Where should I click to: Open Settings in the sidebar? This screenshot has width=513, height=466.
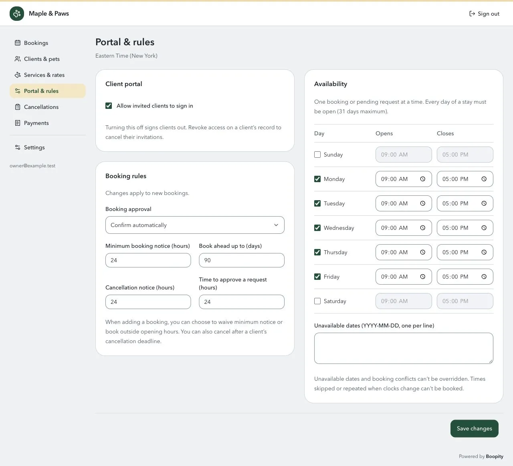(48, 147)
